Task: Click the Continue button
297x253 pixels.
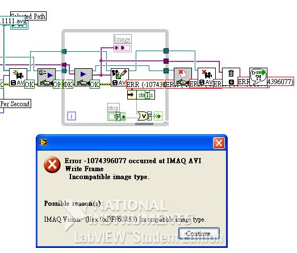Action: point(199,234)
